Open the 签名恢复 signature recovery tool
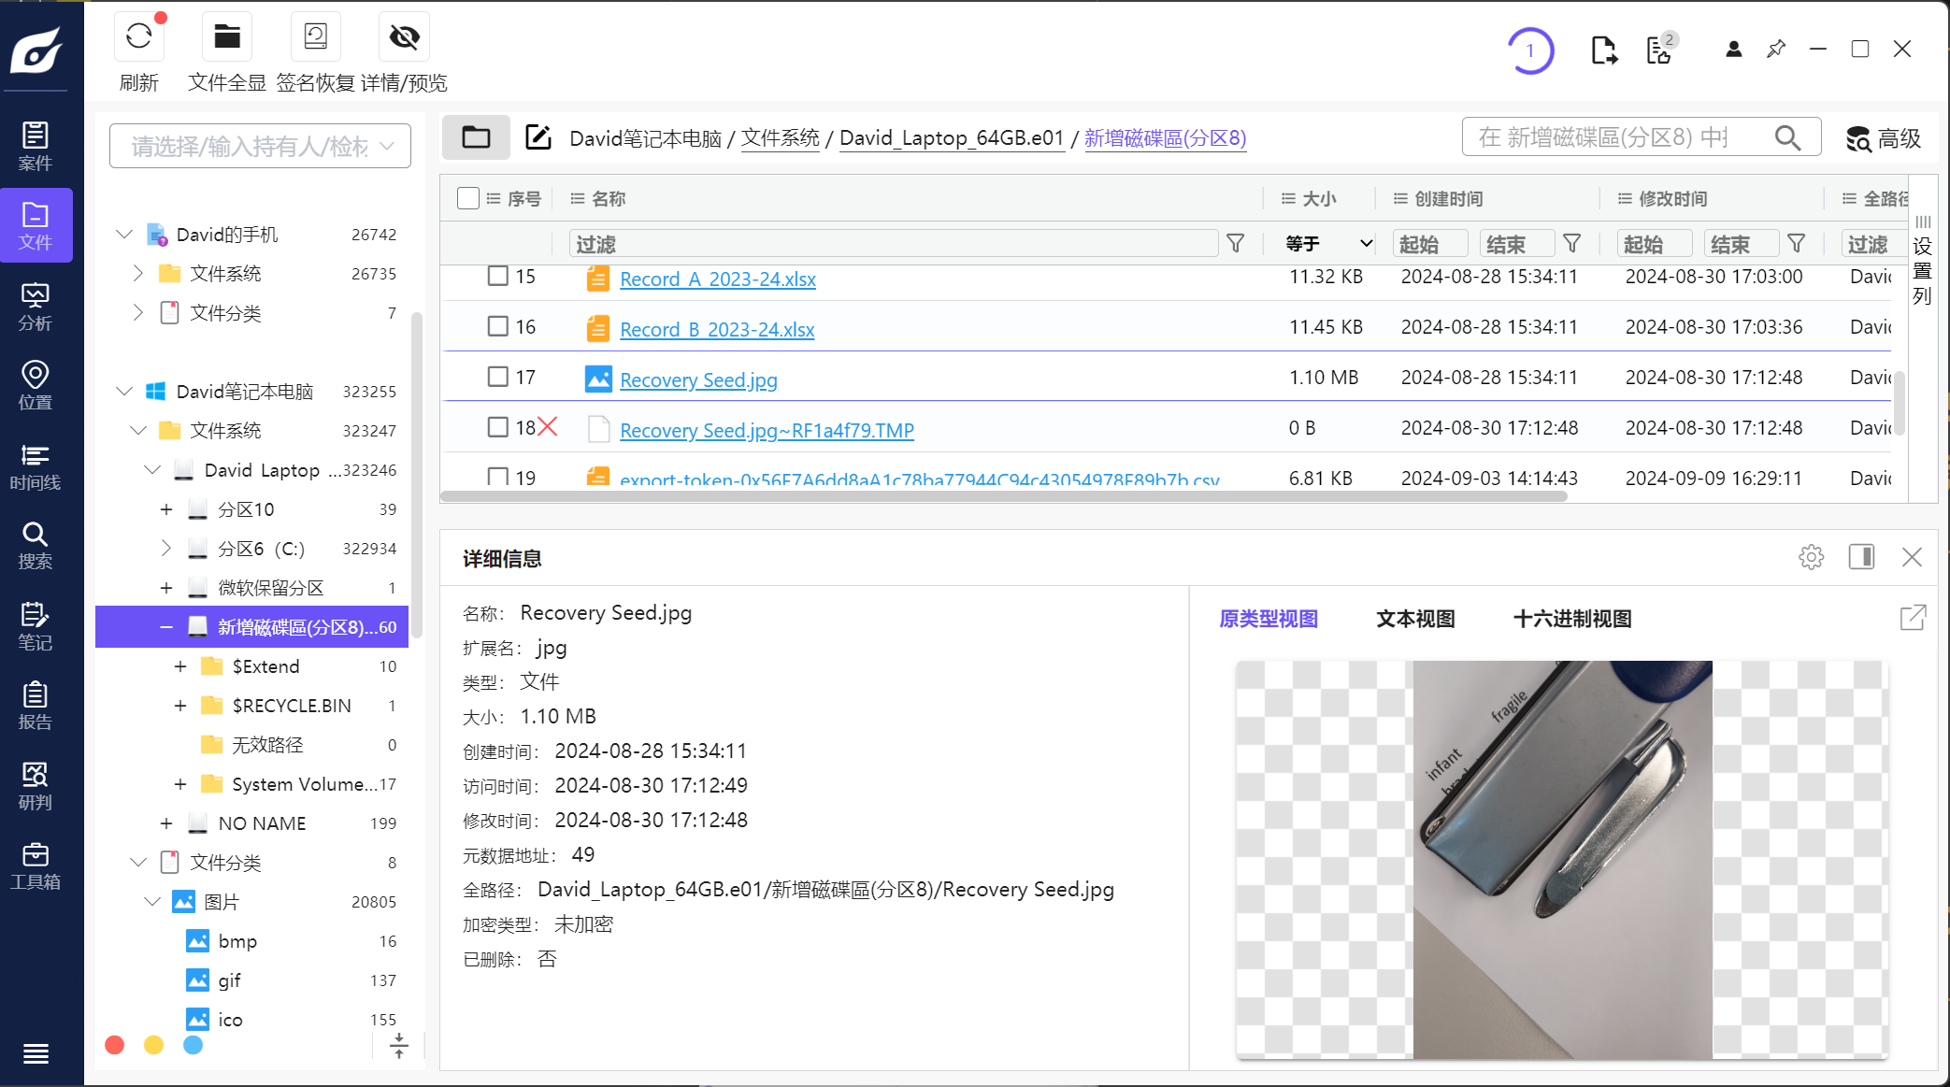This screenshot has width=1950, height=1087. coord(315,37)
